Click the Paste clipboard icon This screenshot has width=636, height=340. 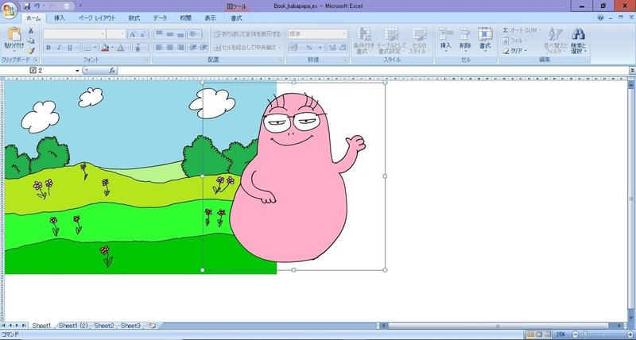(x=14, y=34)
